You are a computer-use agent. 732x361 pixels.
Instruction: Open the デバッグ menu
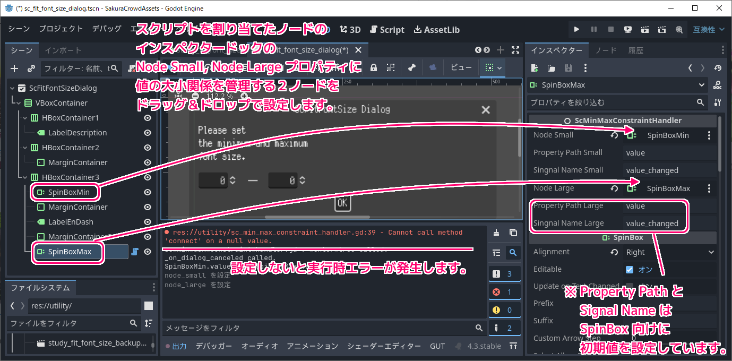107,29
